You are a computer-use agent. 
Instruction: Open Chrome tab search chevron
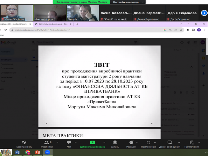coord(181,24)
